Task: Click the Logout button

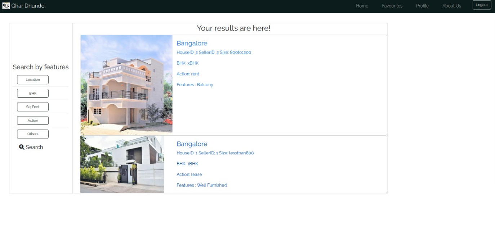Action: [482, 5]
